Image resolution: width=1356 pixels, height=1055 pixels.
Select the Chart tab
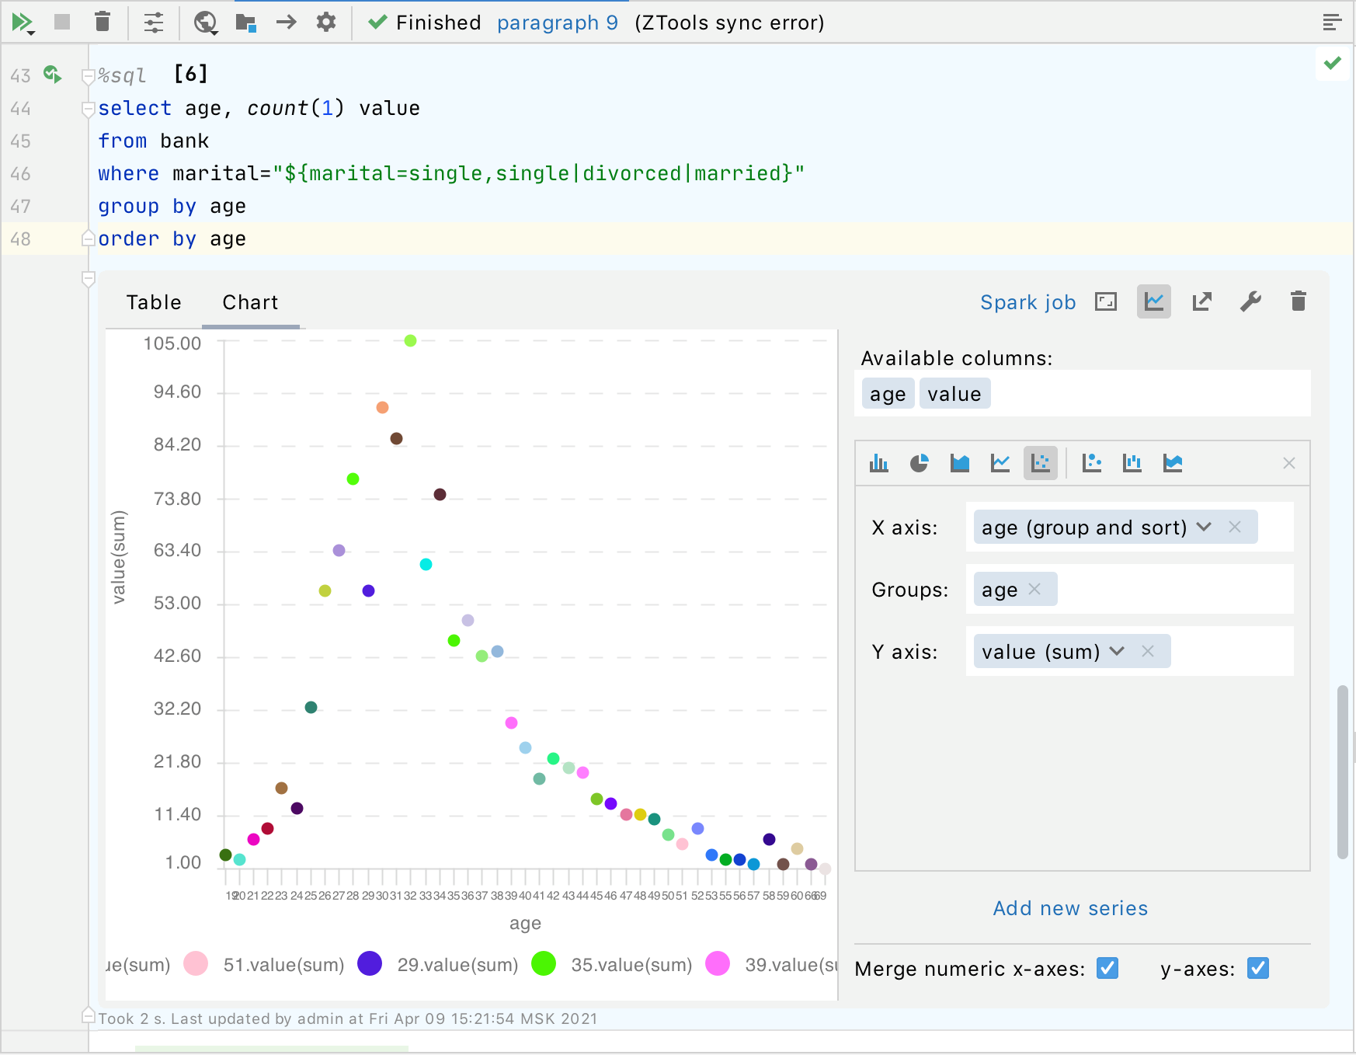click(250, 302)
